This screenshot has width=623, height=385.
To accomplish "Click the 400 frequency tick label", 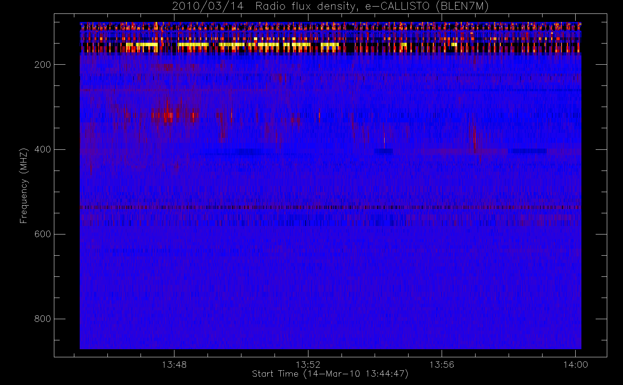I will pos(43,149).
